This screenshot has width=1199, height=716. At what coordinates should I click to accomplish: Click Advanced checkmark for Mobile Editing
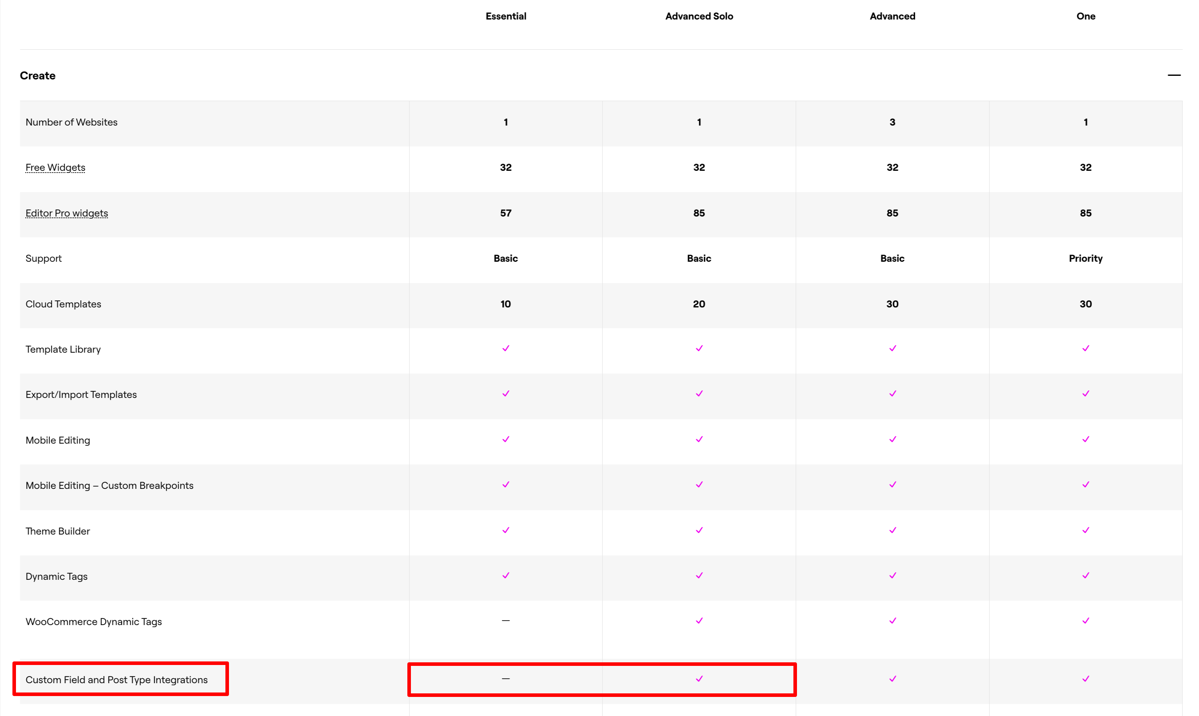pos(892,439)
